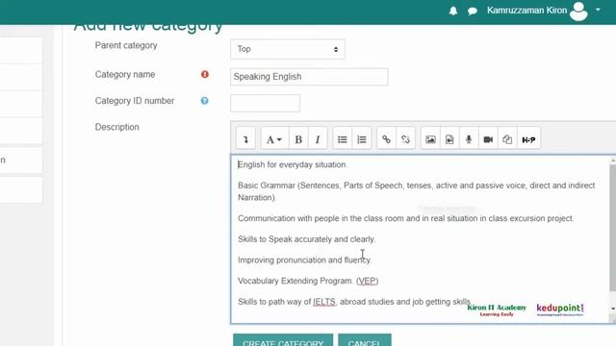Open the notifications bell icon
The image size is (616, 346).
453,11
